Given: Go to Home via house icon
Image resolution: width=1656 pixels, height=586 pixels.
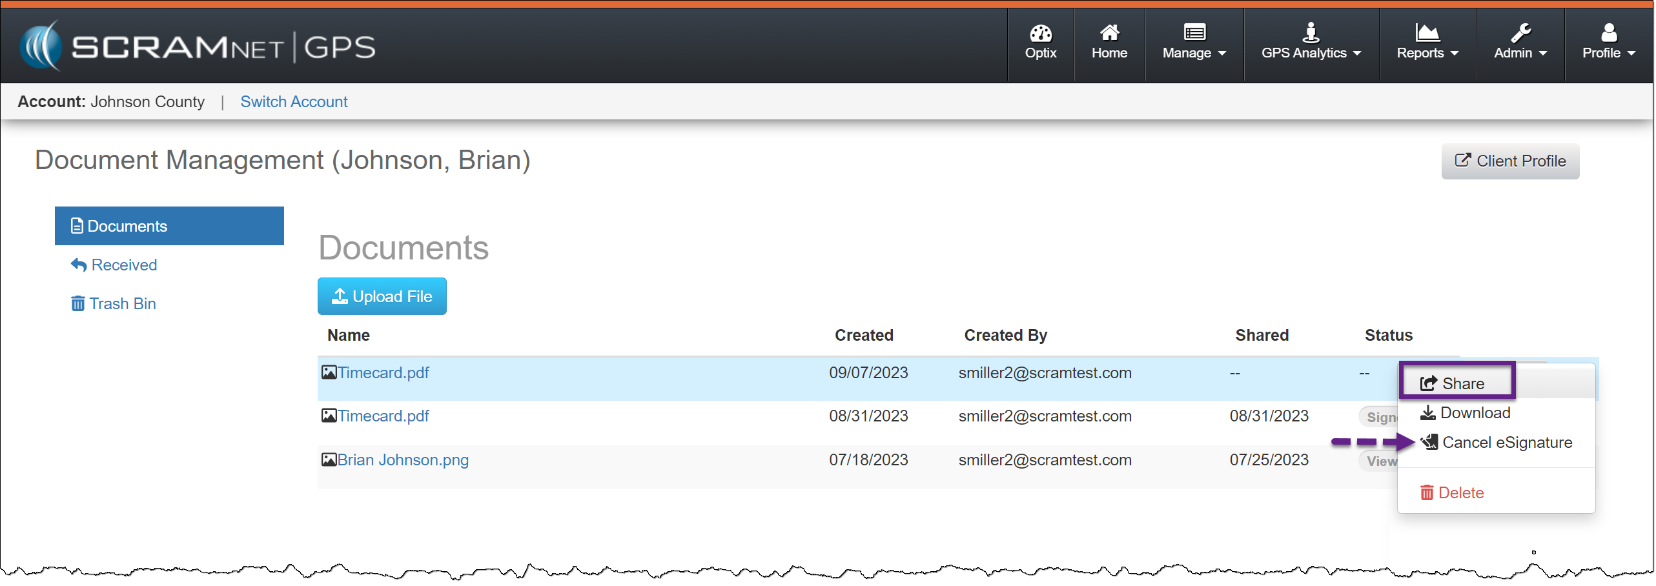Looking at the screenshot, I should (1109, 32).
